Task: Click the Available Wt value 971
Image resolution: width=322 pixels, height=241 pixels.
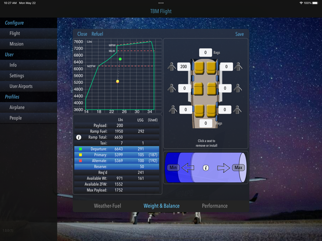Action: [x=120, y=179]
